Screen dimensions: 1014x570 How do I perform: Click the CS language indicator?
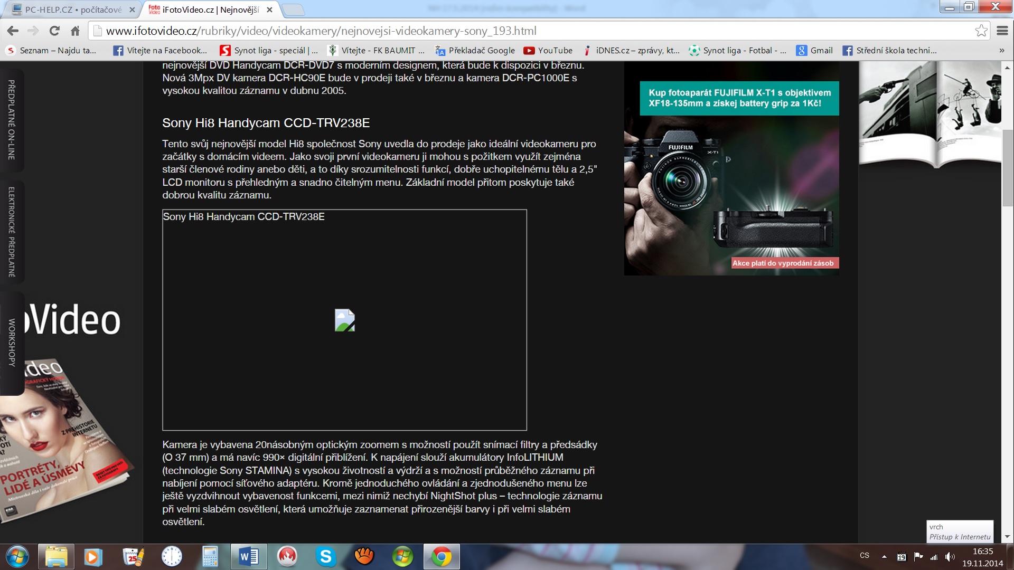coord(865,556)
